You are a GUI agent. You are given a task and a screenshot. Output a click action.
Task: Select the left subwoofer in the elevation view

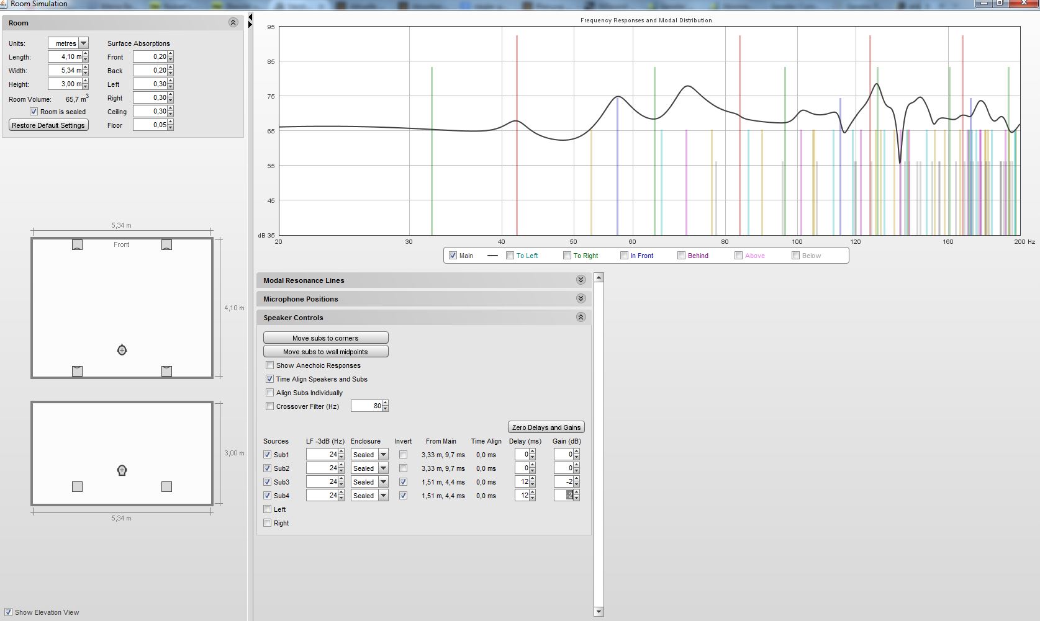[77, 487]
